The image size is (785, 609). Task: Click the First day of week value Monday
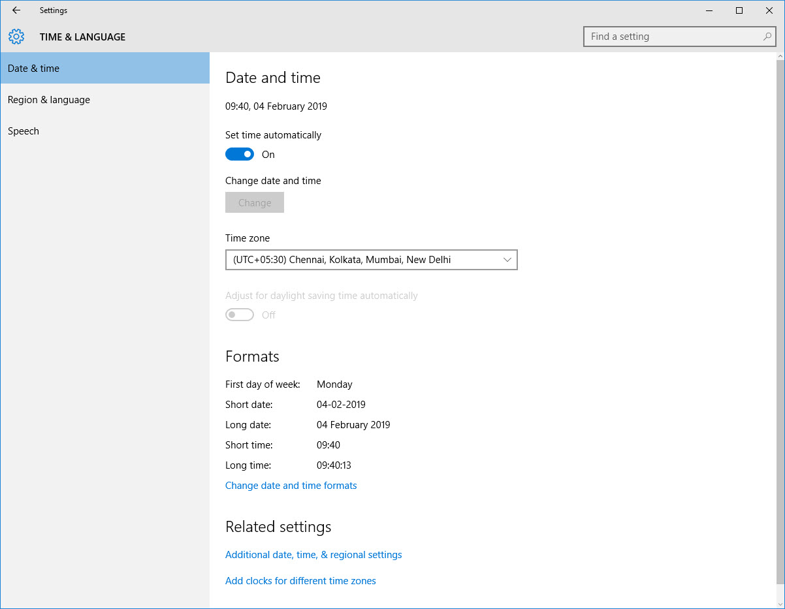tap(334, 384)
